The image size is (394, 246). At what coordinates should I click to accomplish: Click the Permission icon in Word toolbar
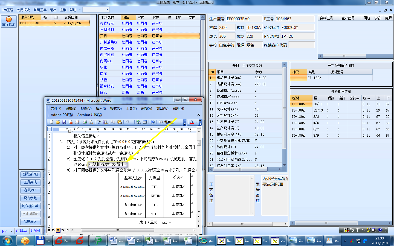click(71, 122)
